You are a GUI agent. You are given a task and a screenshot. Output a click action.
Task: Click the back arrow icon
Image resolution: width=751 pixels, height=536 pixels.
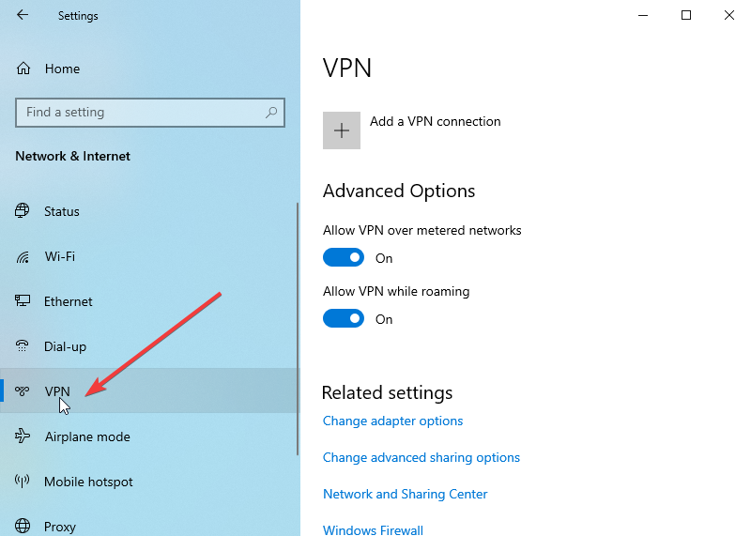click(x=23, y=15)
